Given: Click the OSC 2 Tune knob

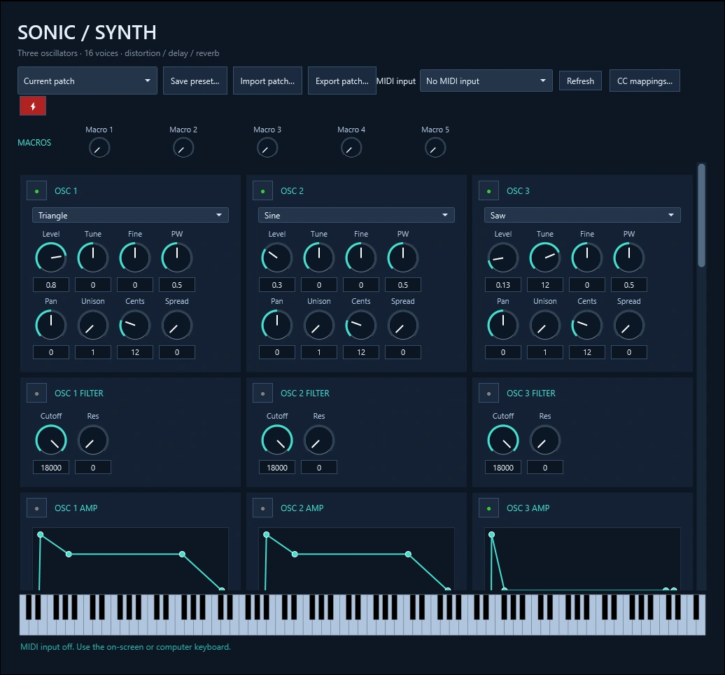Looking at the screenshot, I should click(x=319, y=258).
